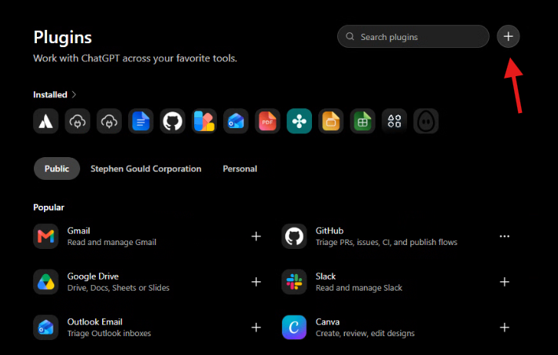Click 'Drive, Docs, Sheets or Slides' description
The image size is (558, 355).
[118, 287]
